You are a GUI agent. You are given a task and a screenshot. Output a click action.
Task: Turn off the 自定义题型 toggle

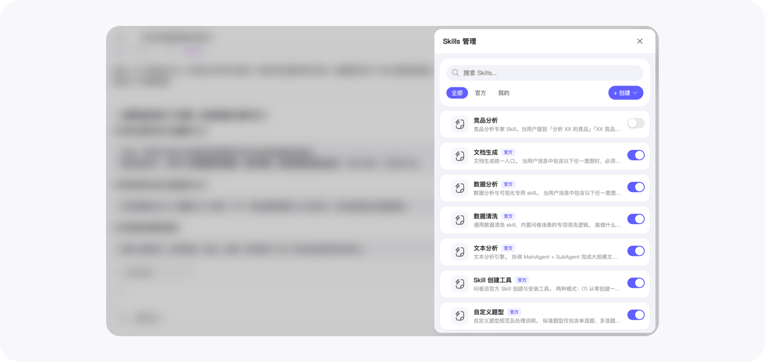pyautogui.click(x=636, y=315)
